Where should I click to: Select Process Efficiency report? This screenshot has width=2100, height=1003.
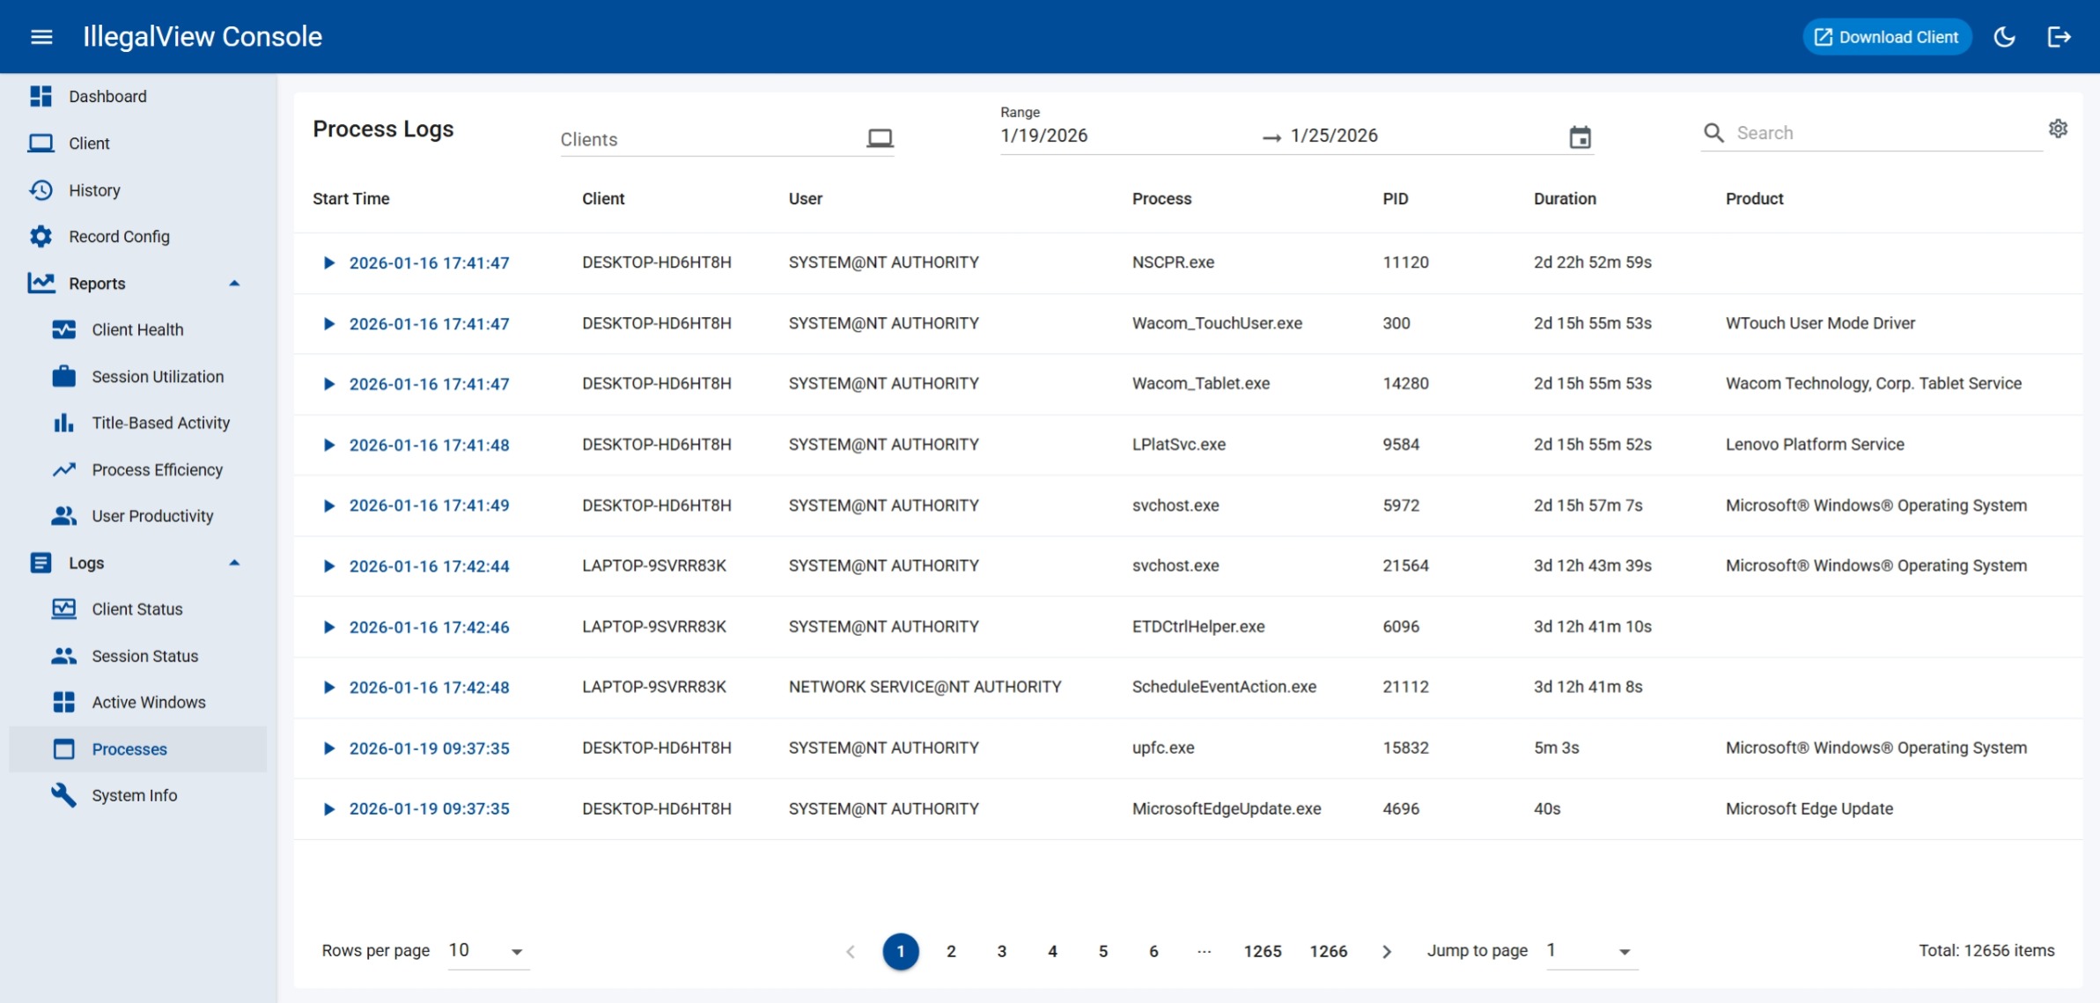click(157, 469)
